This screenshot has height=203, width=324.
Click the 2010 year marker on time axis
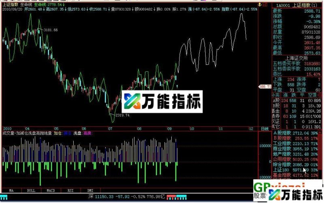(x=7, y=129)
